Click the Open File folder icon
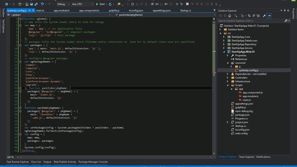297x167 pixels. pyautogui.click(x=27, y=4)
